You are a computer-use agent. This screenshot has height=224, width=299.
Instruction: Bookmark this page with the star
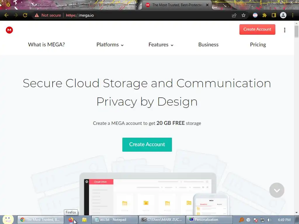point(244,15)
